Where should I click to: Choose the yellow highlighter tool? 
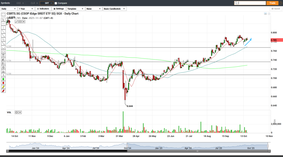tap(3, 87)
